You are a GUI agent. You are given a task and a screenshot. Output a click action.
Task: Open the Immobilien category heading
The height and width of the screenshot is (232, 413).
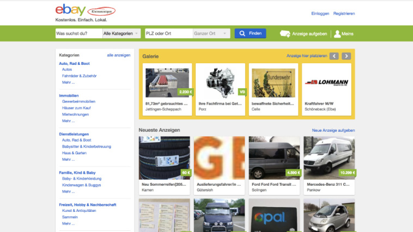pos(69,96)
